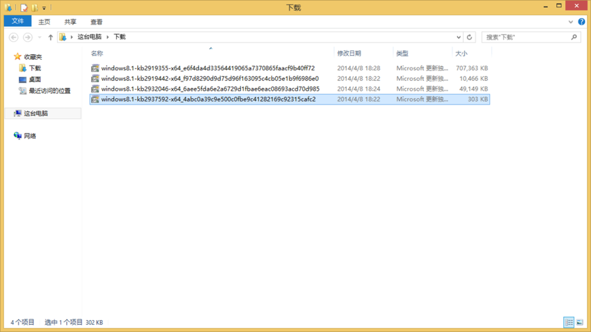Select 桌面 in the navigation pane
The width and height of the screenshot is (591, 332).
pos(35,80)
